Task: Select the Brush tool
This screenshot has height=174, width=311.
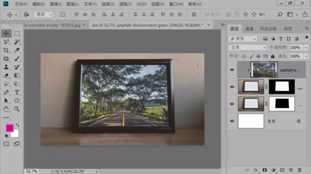Action: [17, 58]
